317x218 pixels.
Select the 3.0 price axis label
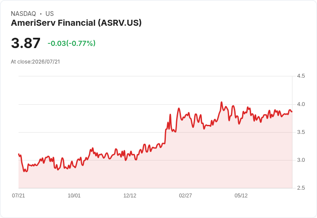(x=301, y=160)
